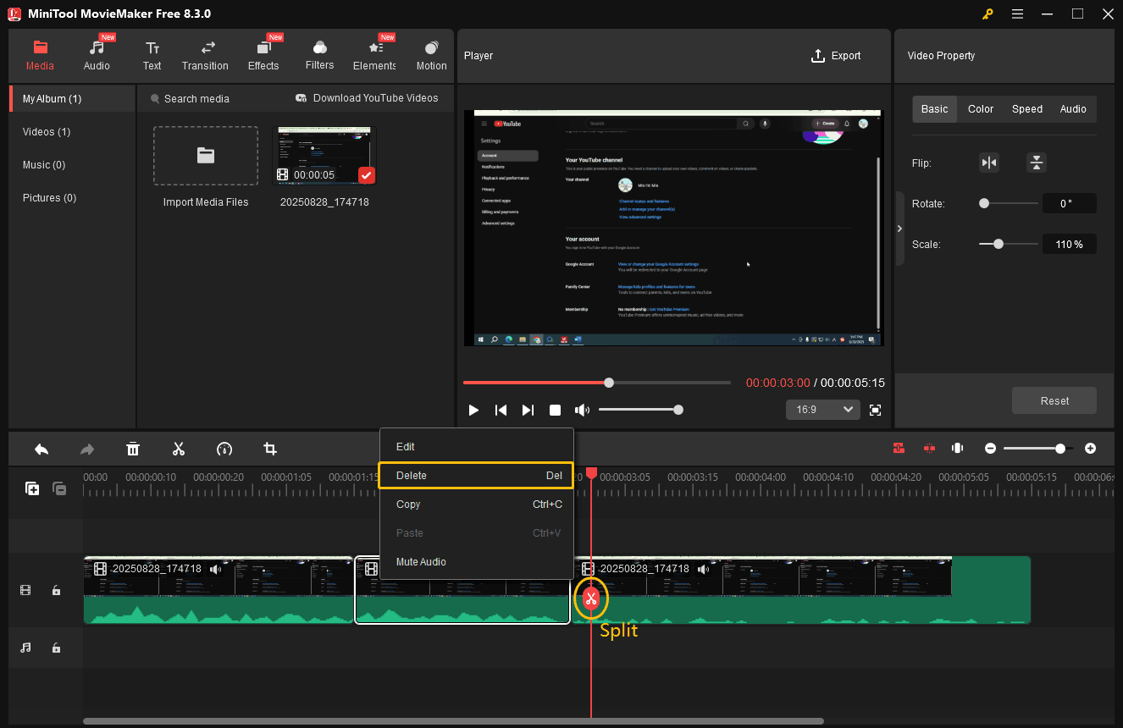This screenshot has height=728, width=1123.
Task: Click the previous frame button
Action: [x=501, y=410]
